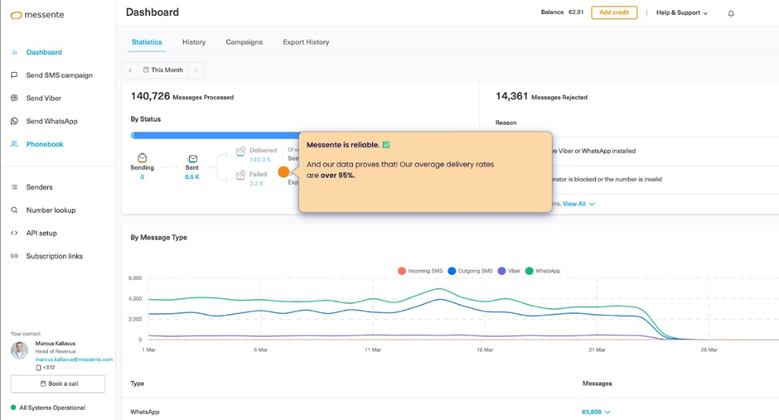Click the Messages column header

[x=598, y=384]
